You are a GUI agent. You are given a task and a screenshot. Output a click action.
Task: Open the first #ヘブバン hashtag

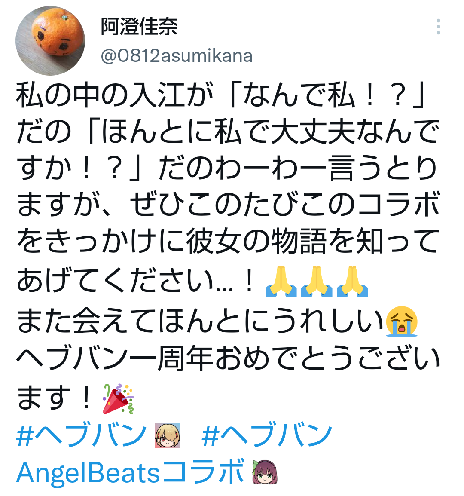pos(81,435)
